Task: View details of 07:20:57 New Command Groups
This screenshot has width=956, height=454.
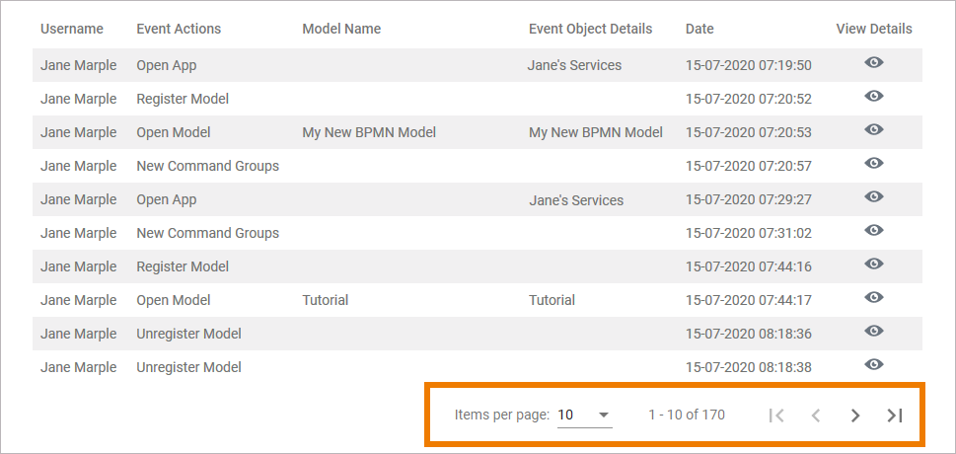Action: point(873,164)
